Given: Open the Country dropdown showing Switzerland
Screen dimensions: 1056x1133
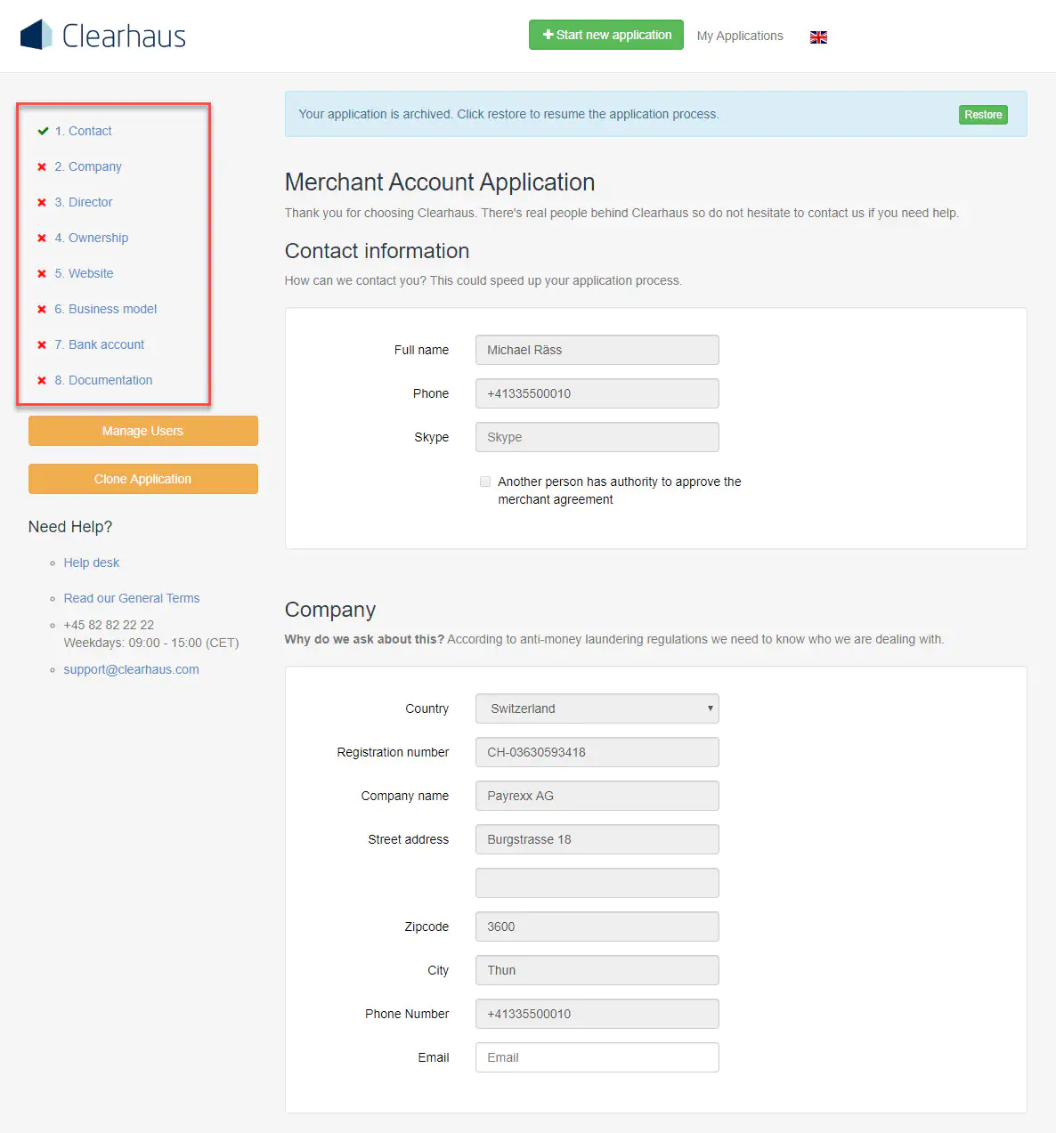Looking at the screenshot, I should click(597, 708).
